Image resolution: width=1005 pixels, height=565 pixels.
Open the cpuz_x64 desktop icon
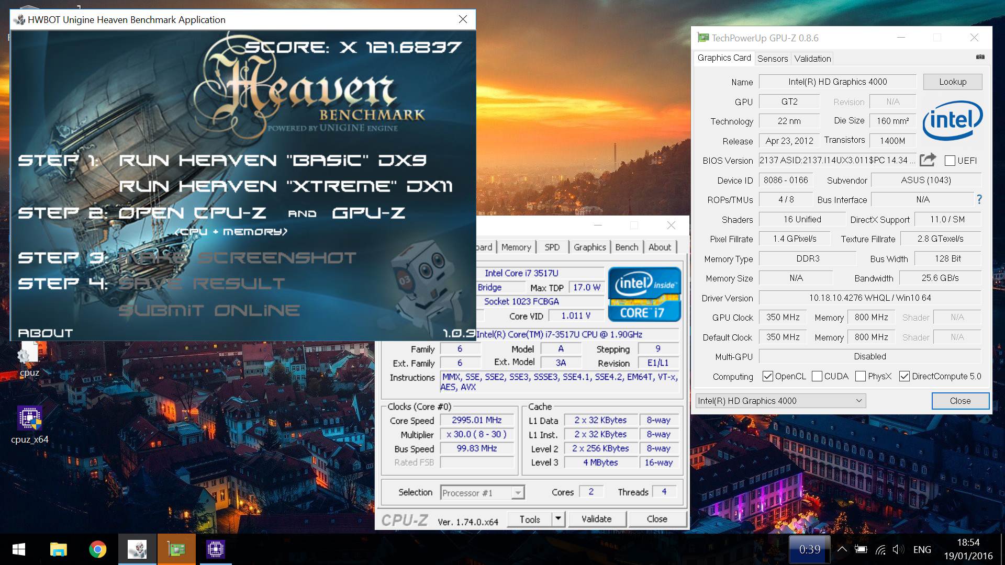pos(29,425)
